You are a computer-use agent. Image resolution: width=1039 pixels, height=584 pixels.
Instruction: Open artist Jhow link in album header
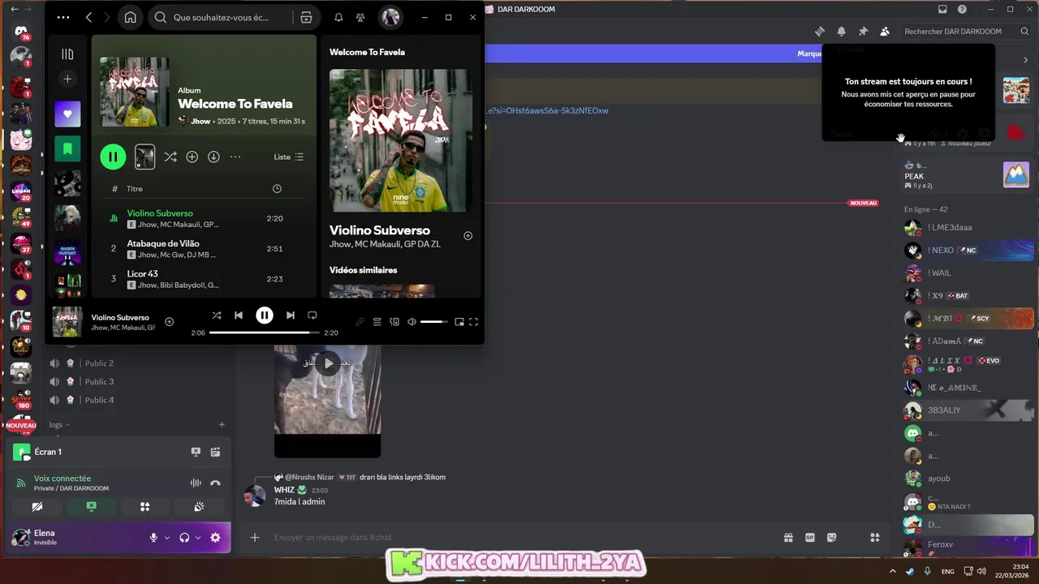click(200, 121)
